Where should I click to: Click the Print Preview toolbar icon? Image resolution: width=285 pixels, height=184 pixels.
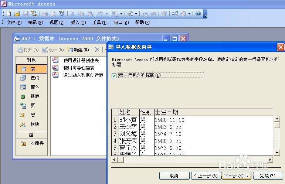(53, 14)
